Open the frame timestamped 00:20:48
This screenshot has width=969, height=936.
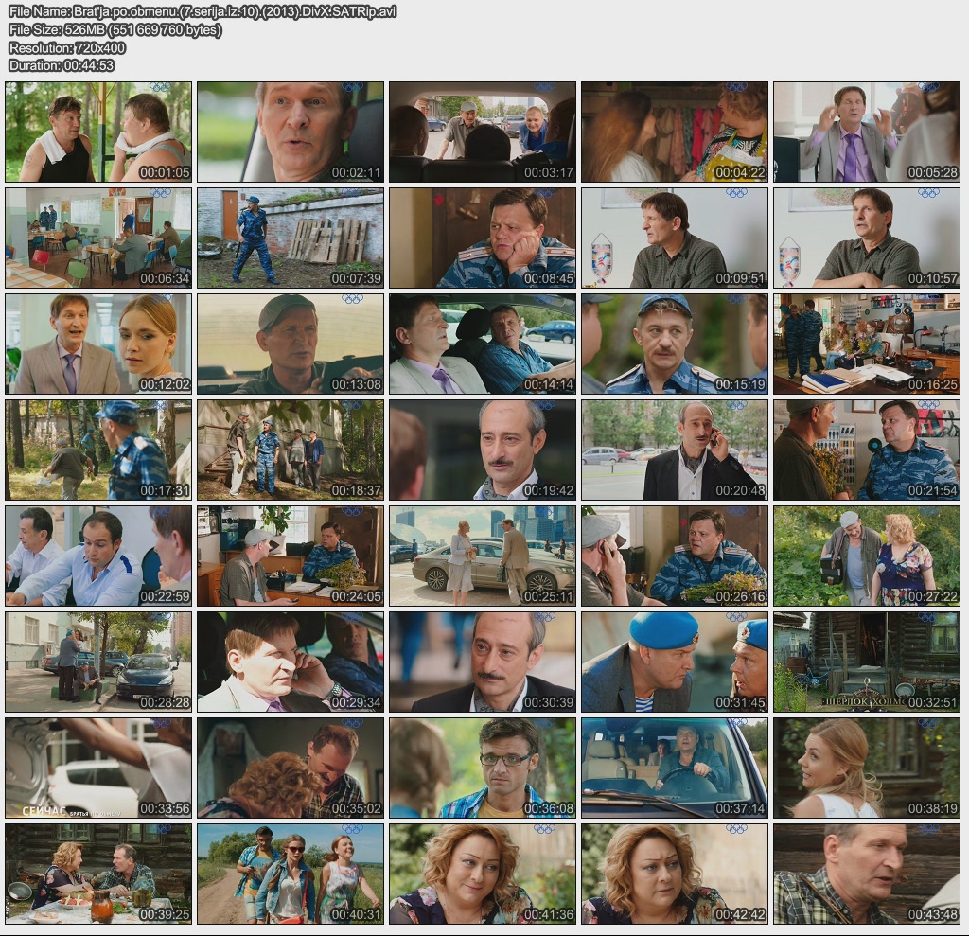(675, 450)
